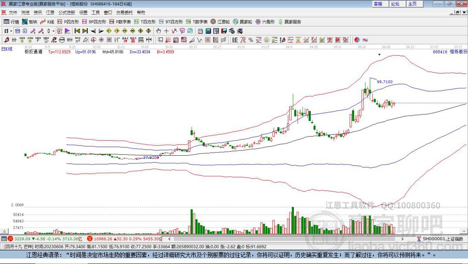Open the P数字表 number table
The width and height of the screenshot is (468, 264).
tap(120, 22)
